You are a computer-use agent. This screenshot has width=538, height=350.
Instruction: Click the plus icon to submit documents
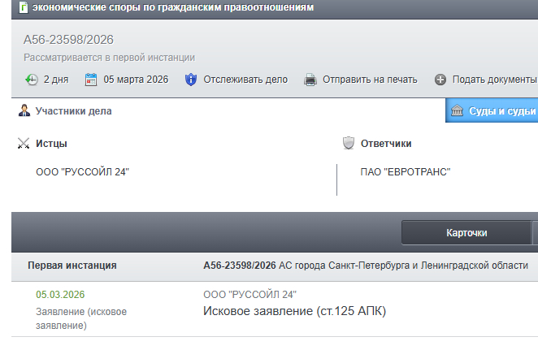tap(440, 80)
